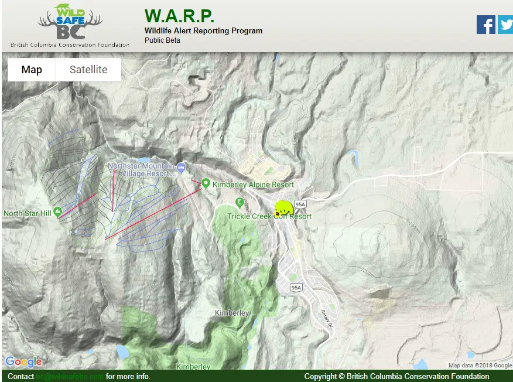This screenshot has height=382, width=513.
Task: Switch to the Map view tab
Action: tap(32, 70)
